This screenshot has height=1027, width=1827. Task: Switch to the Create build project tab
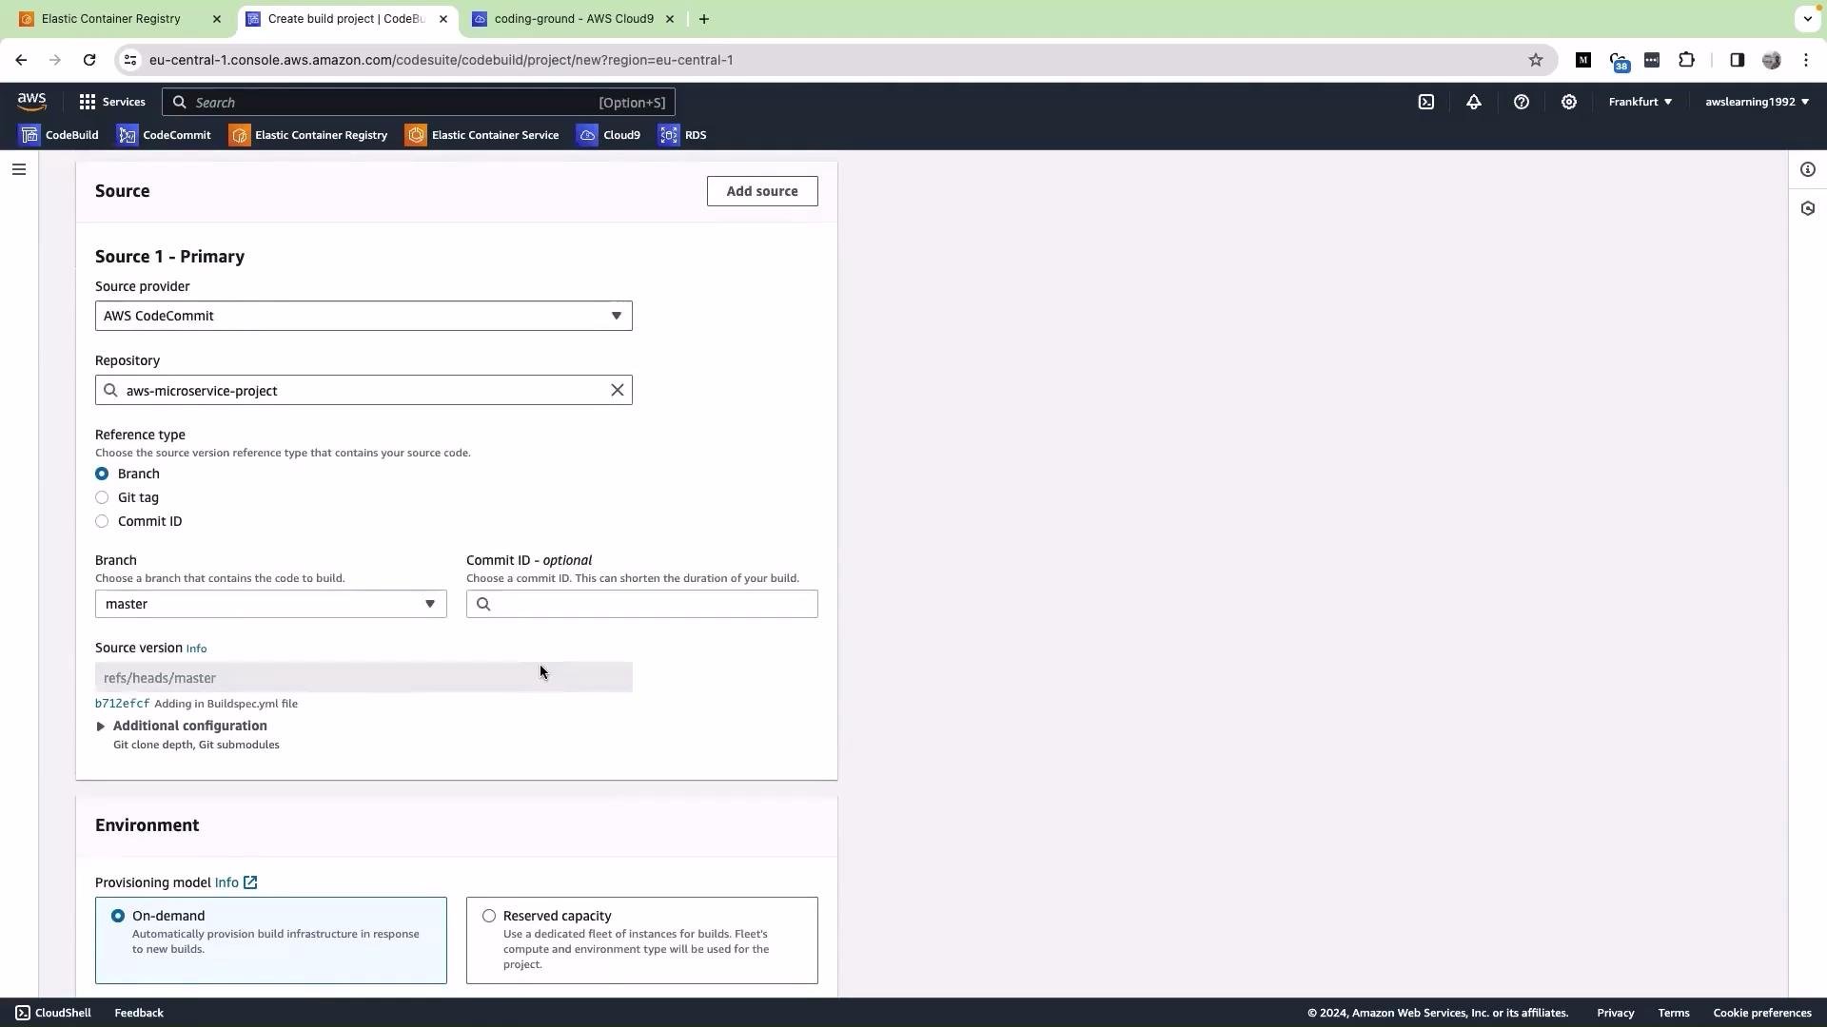pyautogui.click(x=344, y=19)
